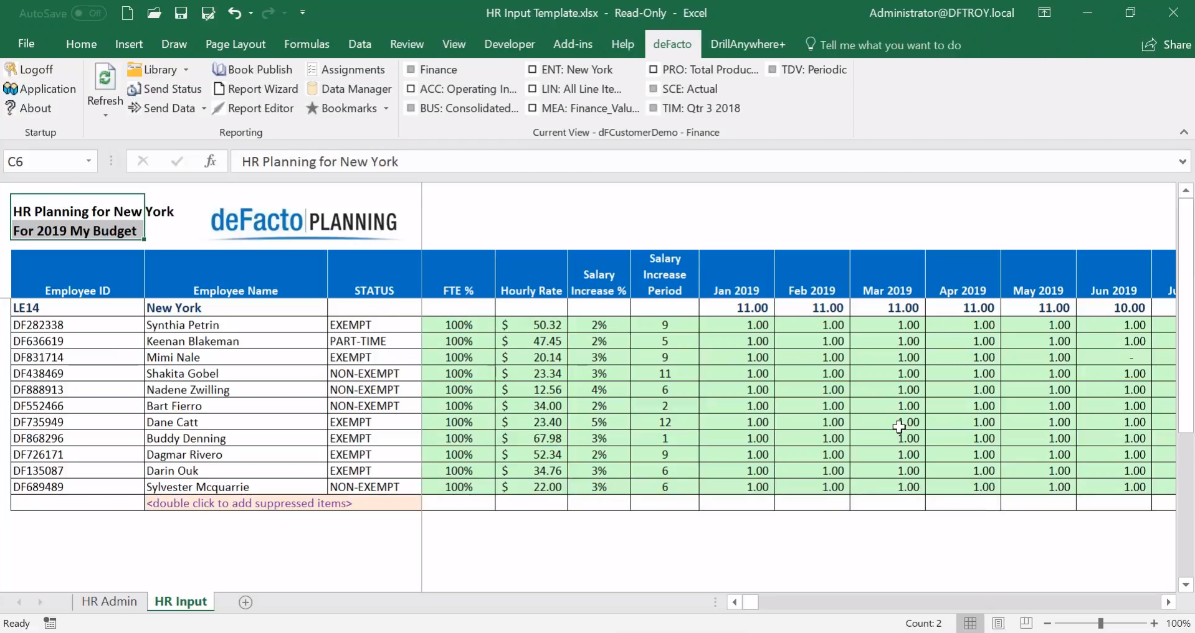Open the Assignments tool

[x=346, y=69]
